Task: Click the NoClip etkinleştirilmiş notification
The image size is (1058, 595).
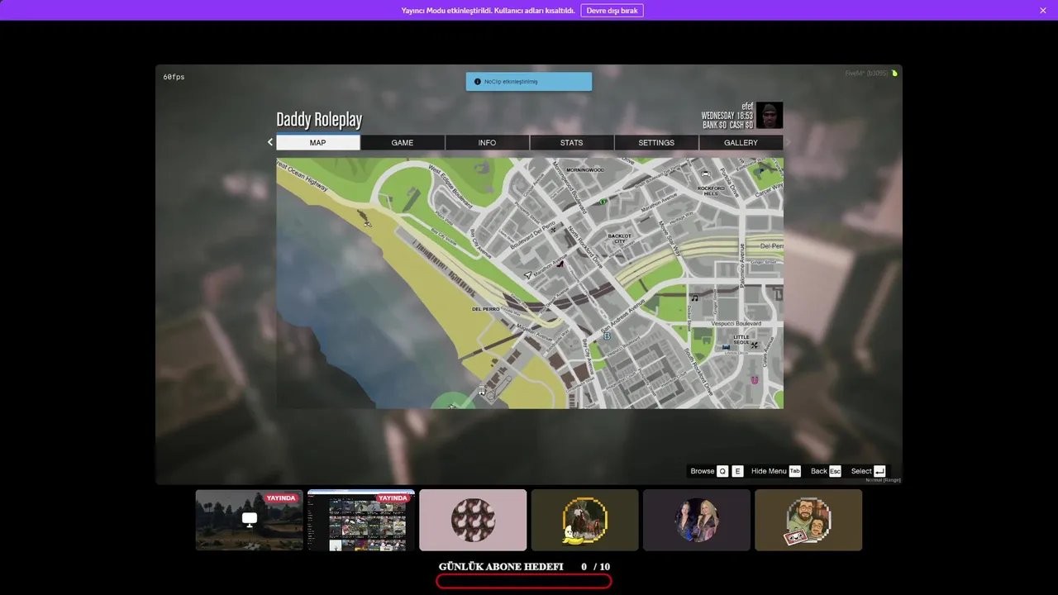Action: click(529, 82)
